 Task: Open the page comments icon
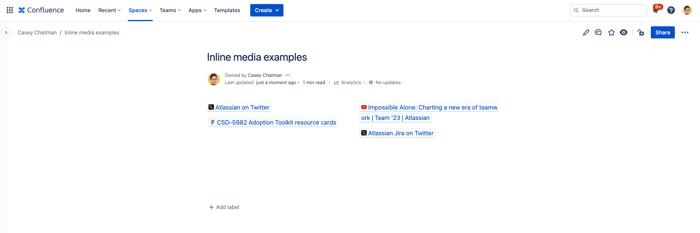click(598, 32)
